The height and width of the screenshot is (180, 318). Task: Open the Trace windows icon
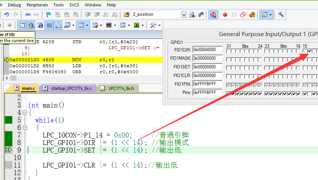click(x=123, y=25)
